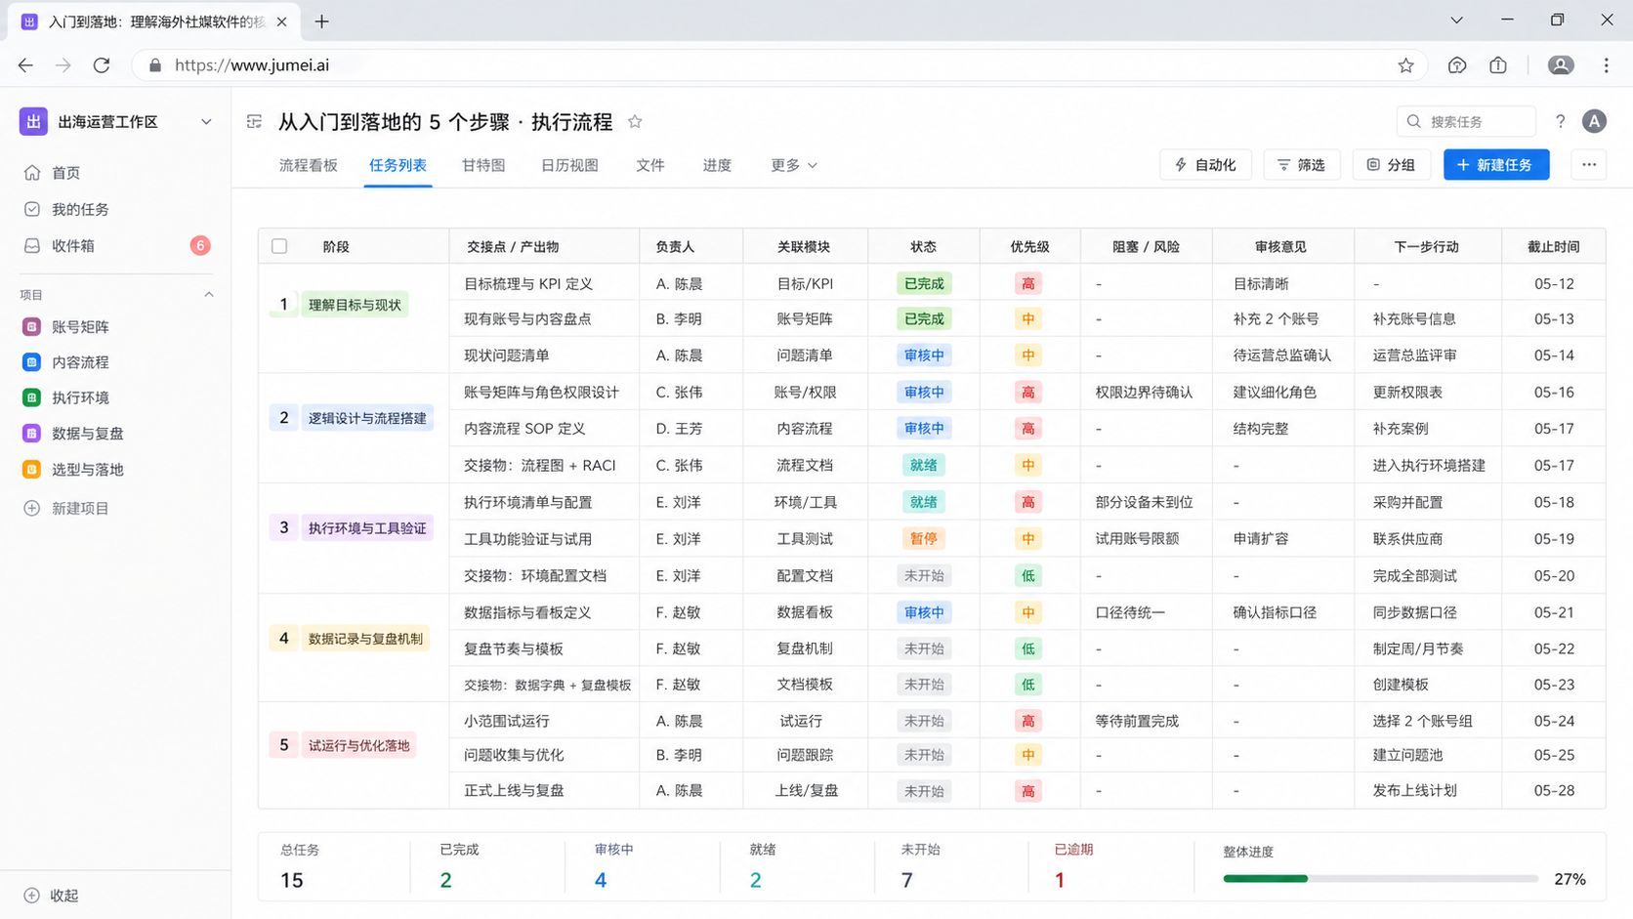Toggle the sidebar panel icon beside title

click(255, 121)
